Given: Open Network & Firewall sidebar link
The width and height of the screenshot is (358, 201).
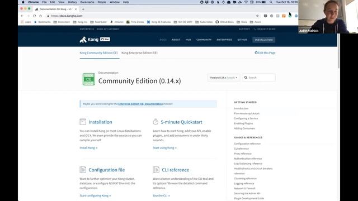Looking at the screenshot, I should (244, 189).
